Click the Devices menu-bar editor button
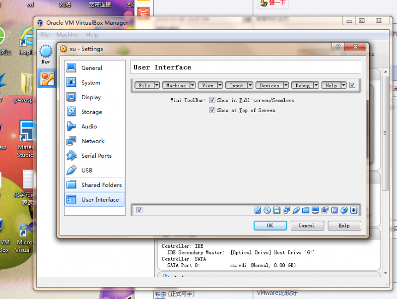 [x=269, y=85]
